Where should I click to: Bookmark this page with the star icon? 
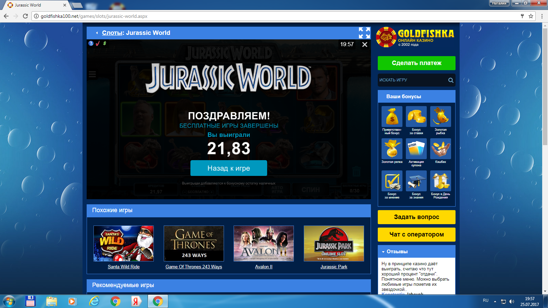[531, 16]
